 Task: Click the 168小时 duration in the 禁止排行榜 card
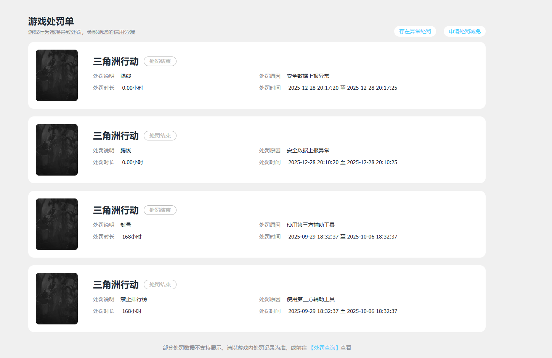[x=132, y=311]
